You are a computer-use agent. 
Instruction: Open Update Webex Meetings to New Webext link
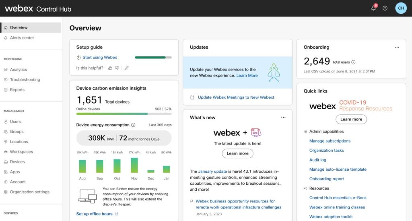[236, 97]
